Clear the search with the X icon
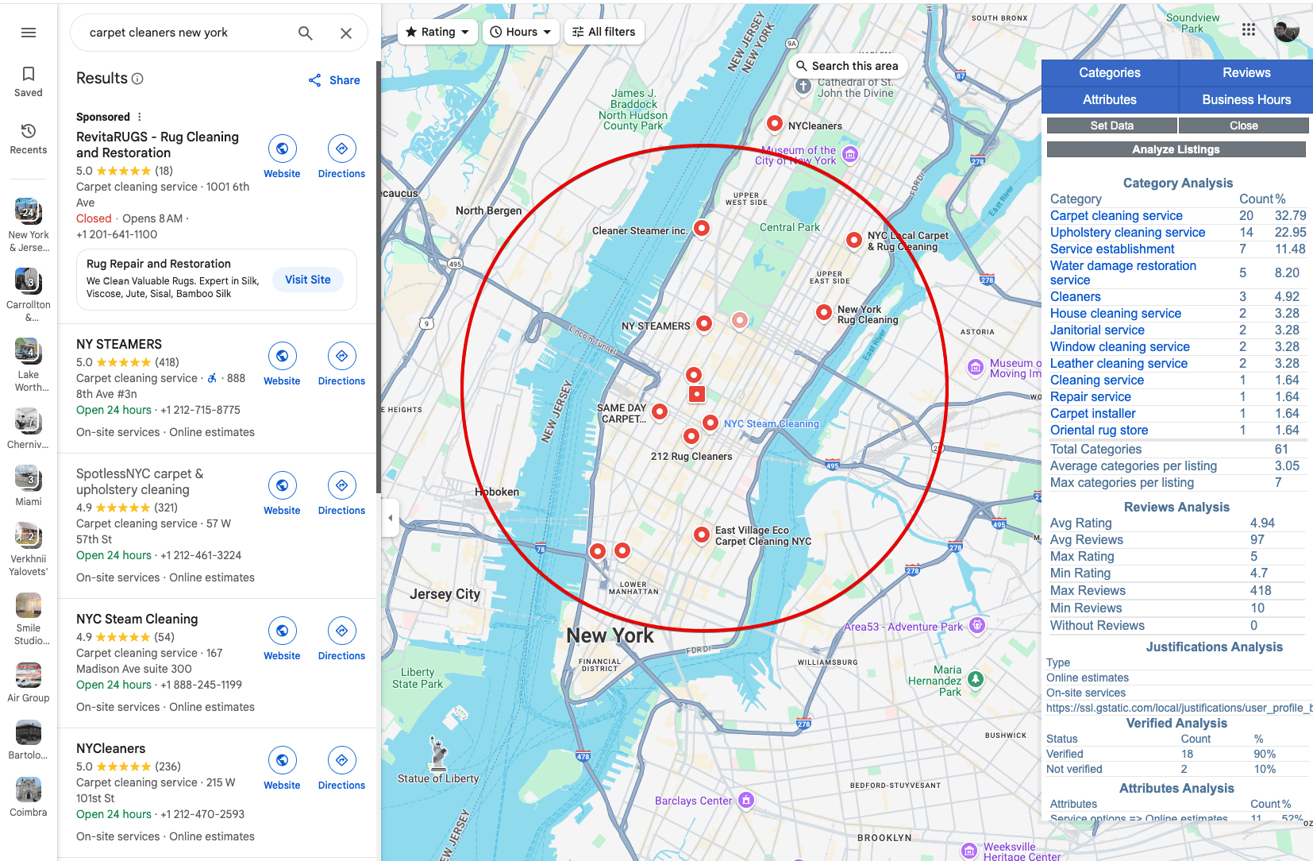 pos(346,33)
